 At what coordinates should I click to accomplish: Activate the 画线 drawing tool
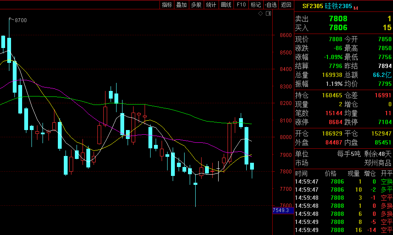(x=226, y=5)
